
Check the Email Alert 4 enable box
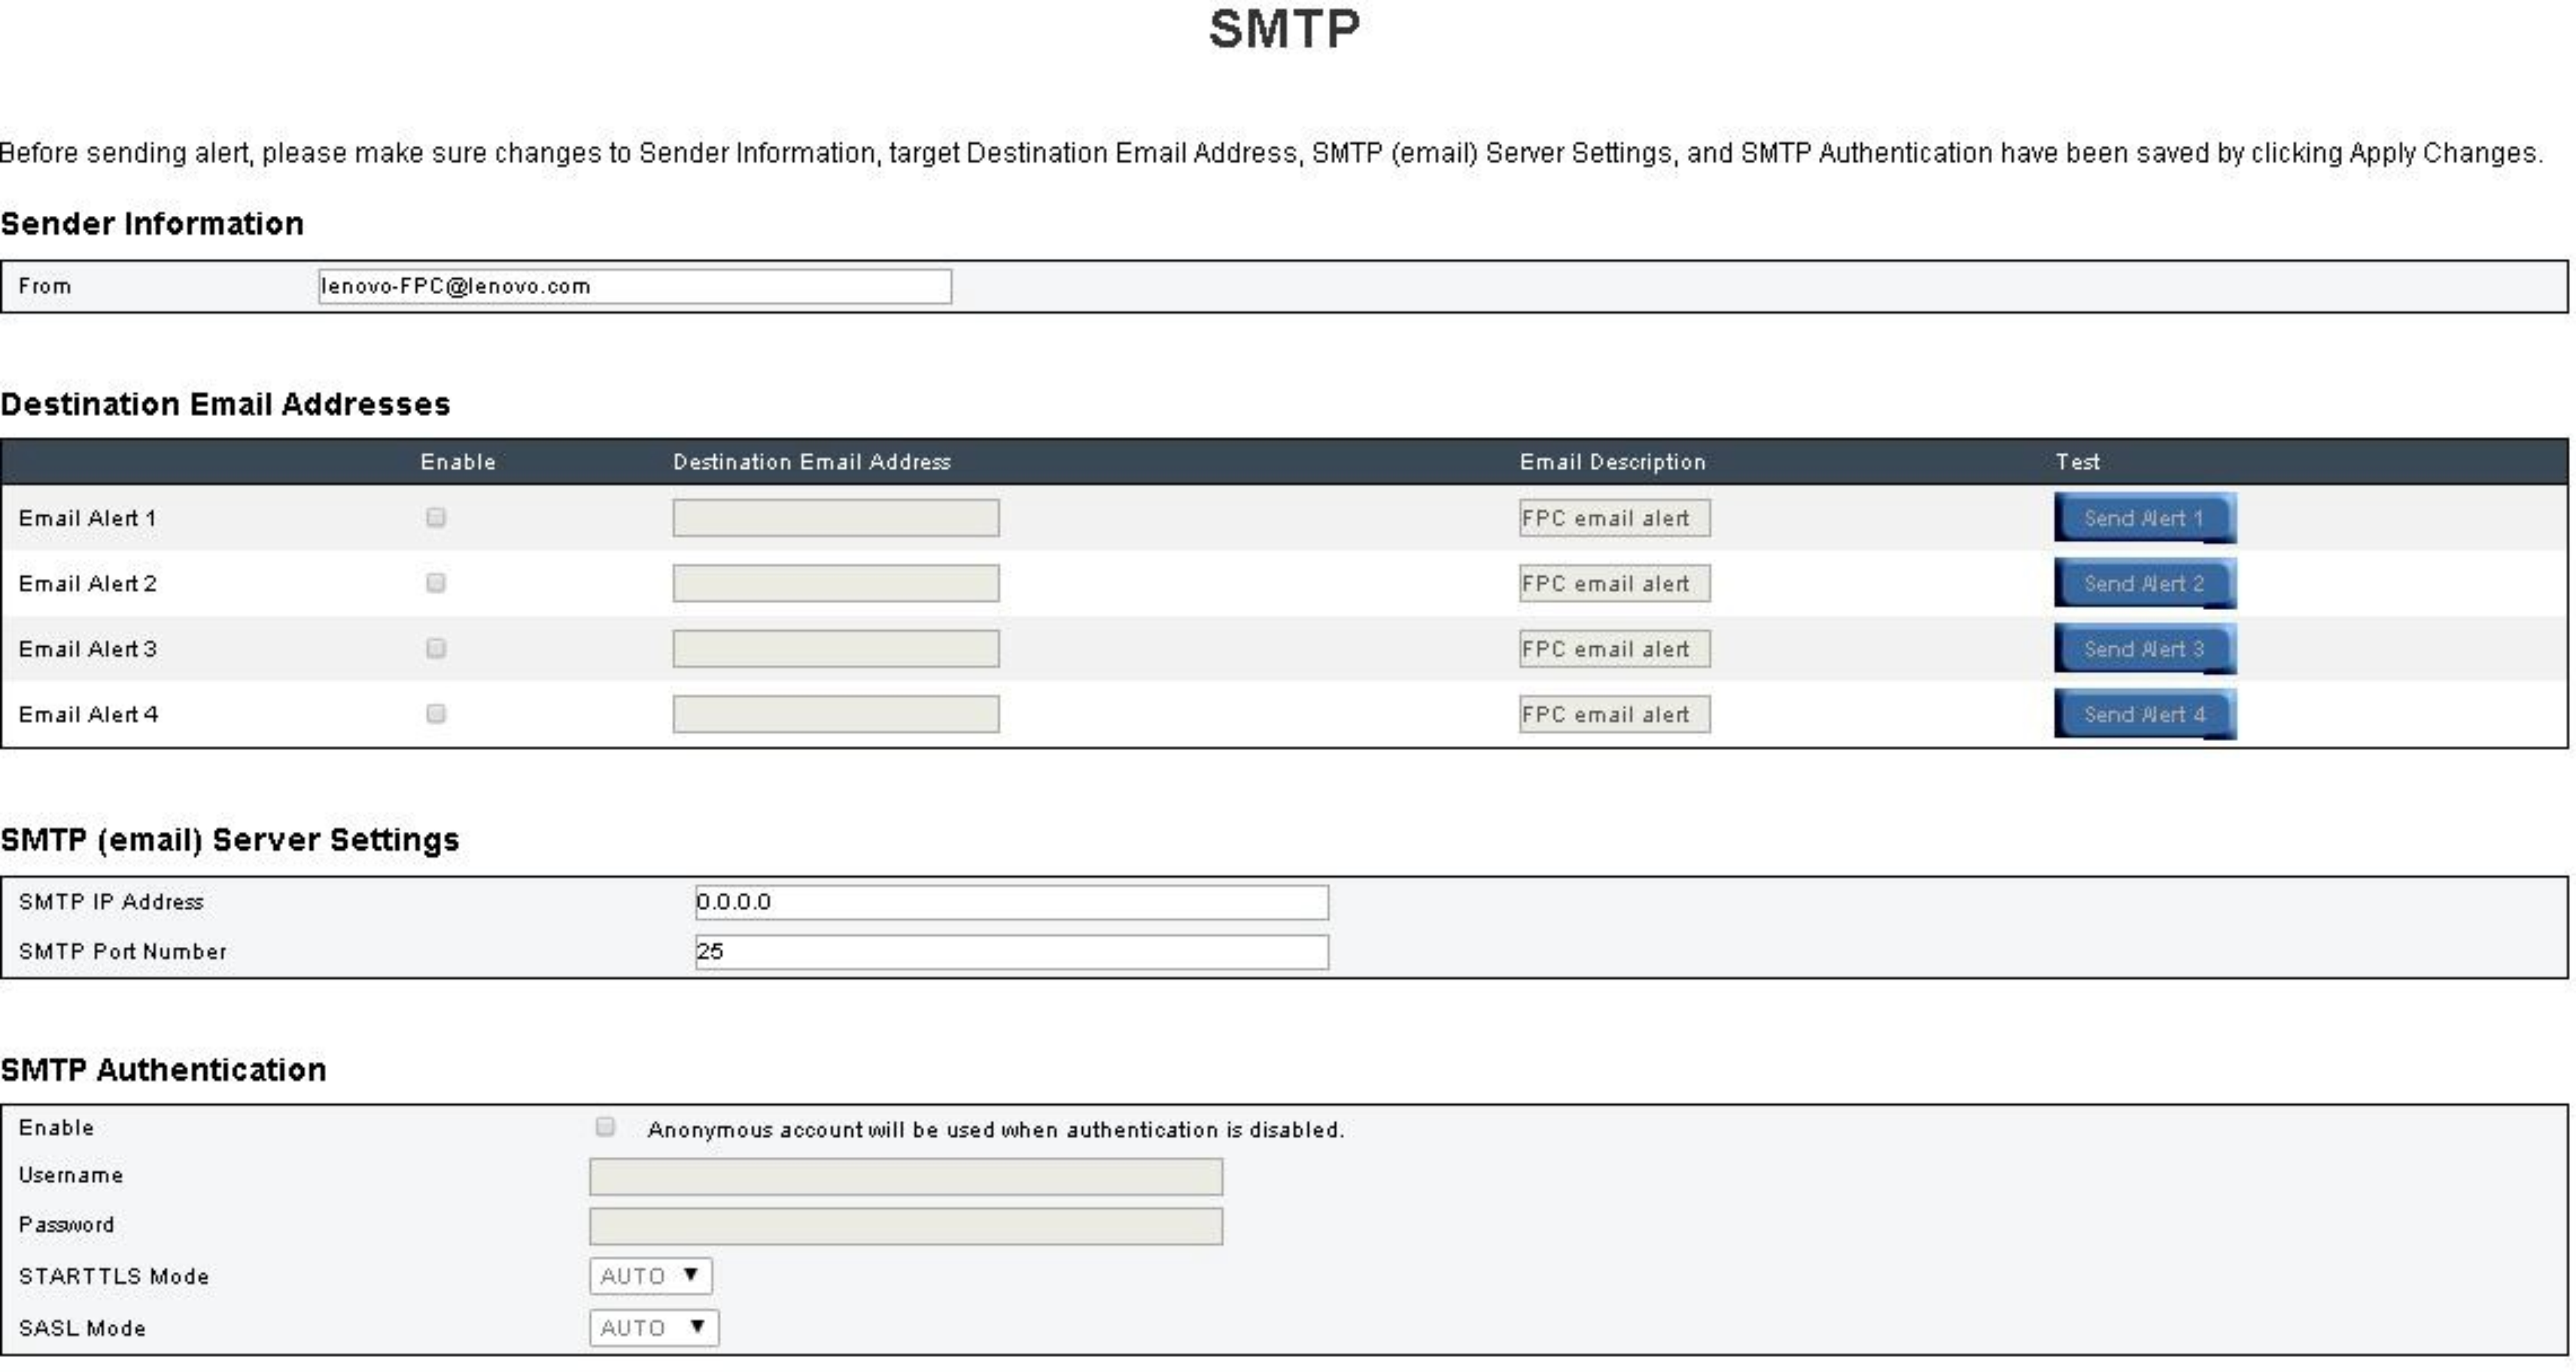(436, 713)
